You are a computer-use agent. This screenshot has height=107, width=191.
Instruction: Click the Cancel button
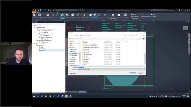[141, 73]
